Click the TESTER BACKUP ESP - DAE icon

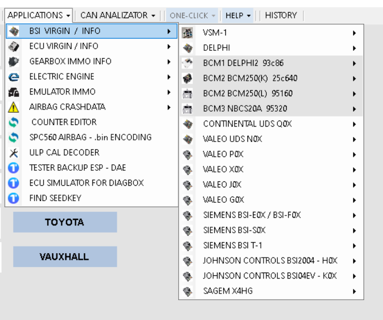click(14, 168)
